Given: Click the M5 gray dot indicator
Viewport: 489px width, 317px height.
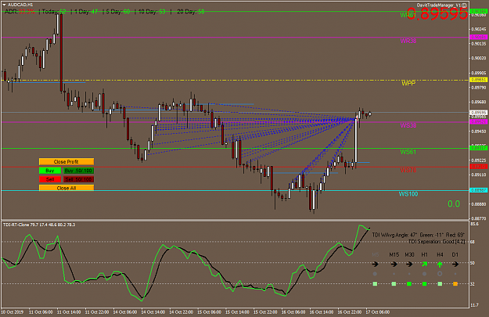Looking at the screenshot, I should (x=376, y=274).
